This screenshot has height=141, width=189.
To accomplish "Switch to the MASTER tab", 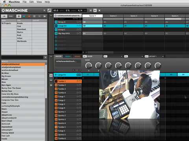I will (58, 56).
